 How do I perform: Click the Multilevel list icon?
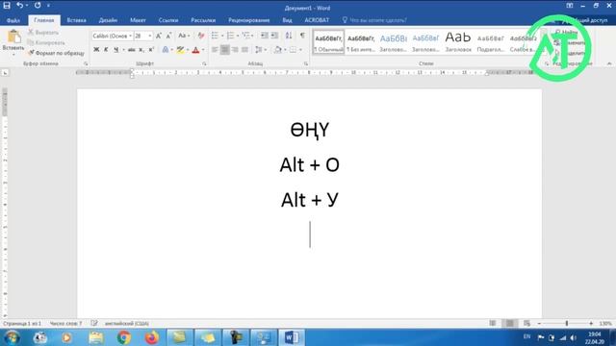point(246,36)
